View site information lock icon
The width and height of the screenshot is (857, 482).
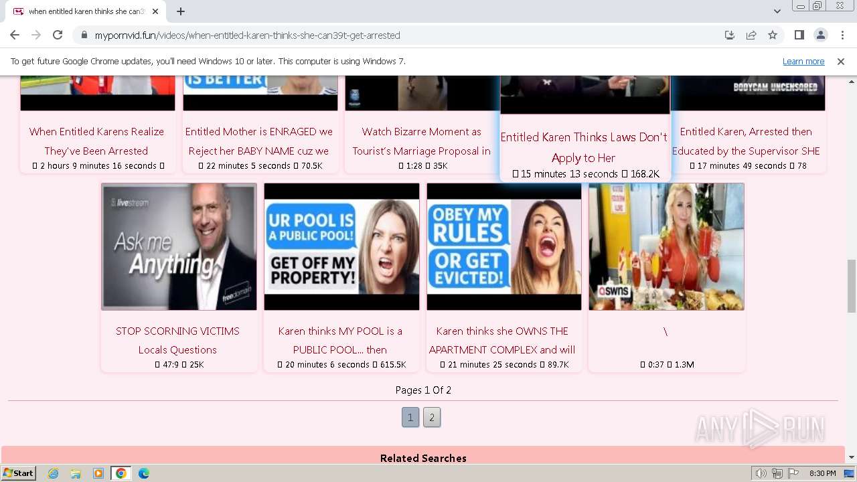pos(84,35)
